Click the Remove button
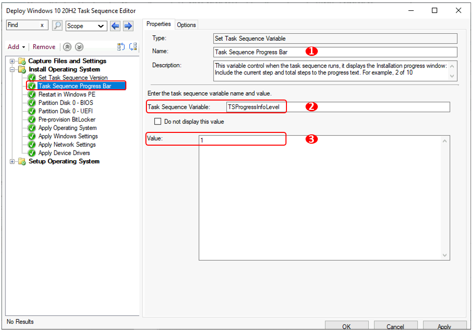The height and width of the screenshot is (331, 474). click(44, 47)
